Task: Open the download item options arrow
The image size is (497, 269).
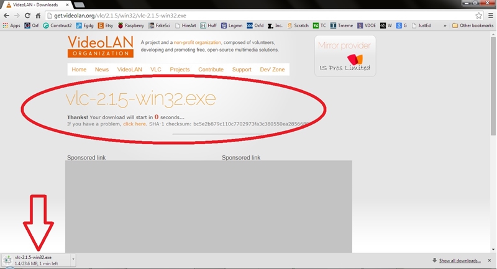Action: (73, 259)
